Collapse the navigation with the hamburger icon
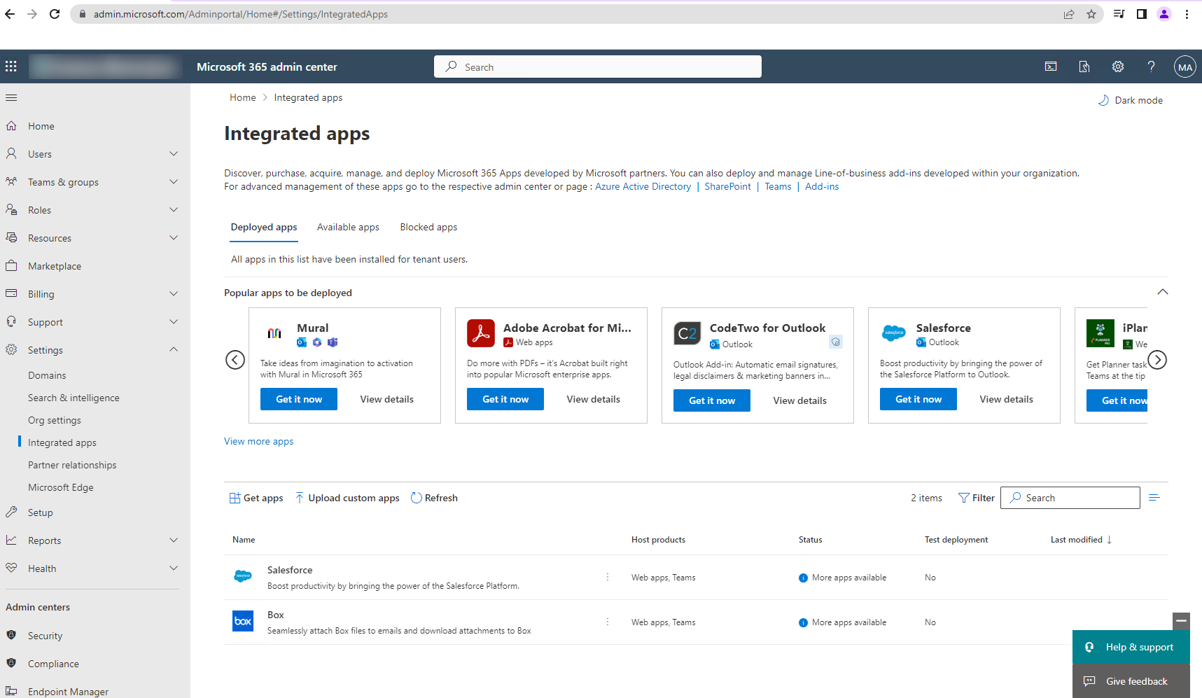1202x698 pixels. click(11, 97)
